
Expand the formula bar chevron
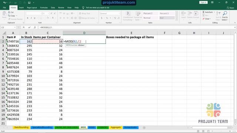(x=235, y=27)
